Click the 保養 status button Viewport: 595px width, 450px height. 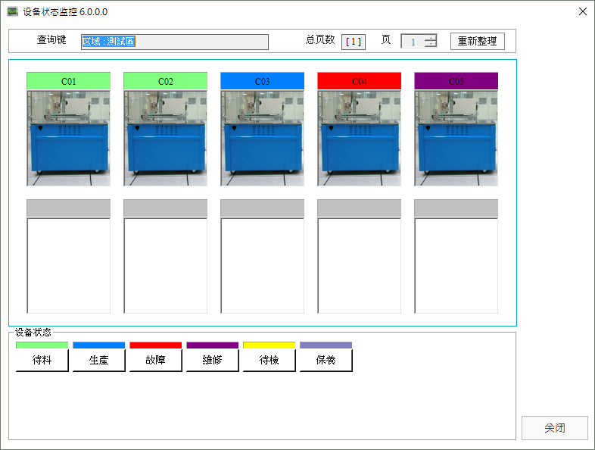click(x=326, y=360)
